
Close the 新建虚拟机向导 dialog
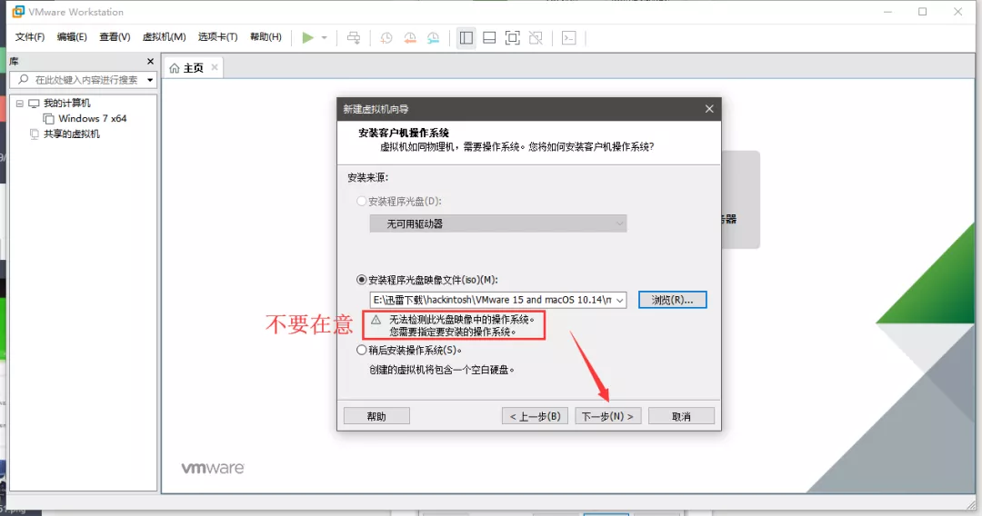pyautogui.click(x=709, y=109)
